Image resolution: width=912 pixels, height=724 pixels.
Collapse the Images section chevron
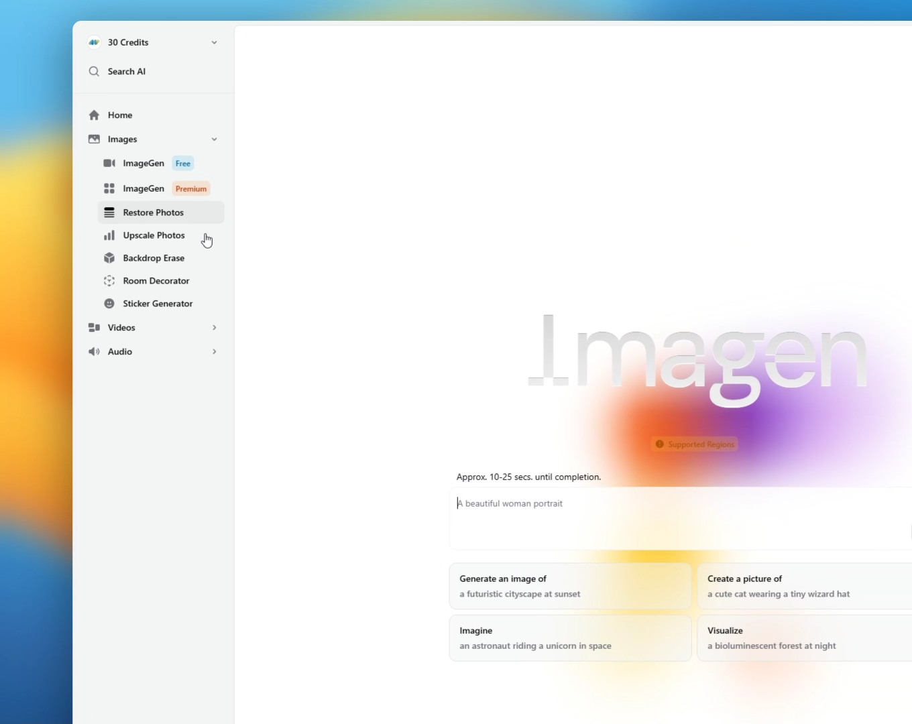(214, 139)
